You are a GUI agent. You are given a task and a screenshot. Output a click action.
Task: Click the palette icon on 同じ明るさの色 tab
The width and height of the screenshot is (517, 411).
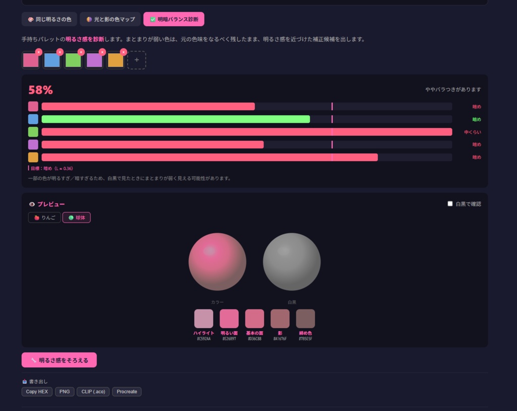pyautogui.click(x=31, y=20)
